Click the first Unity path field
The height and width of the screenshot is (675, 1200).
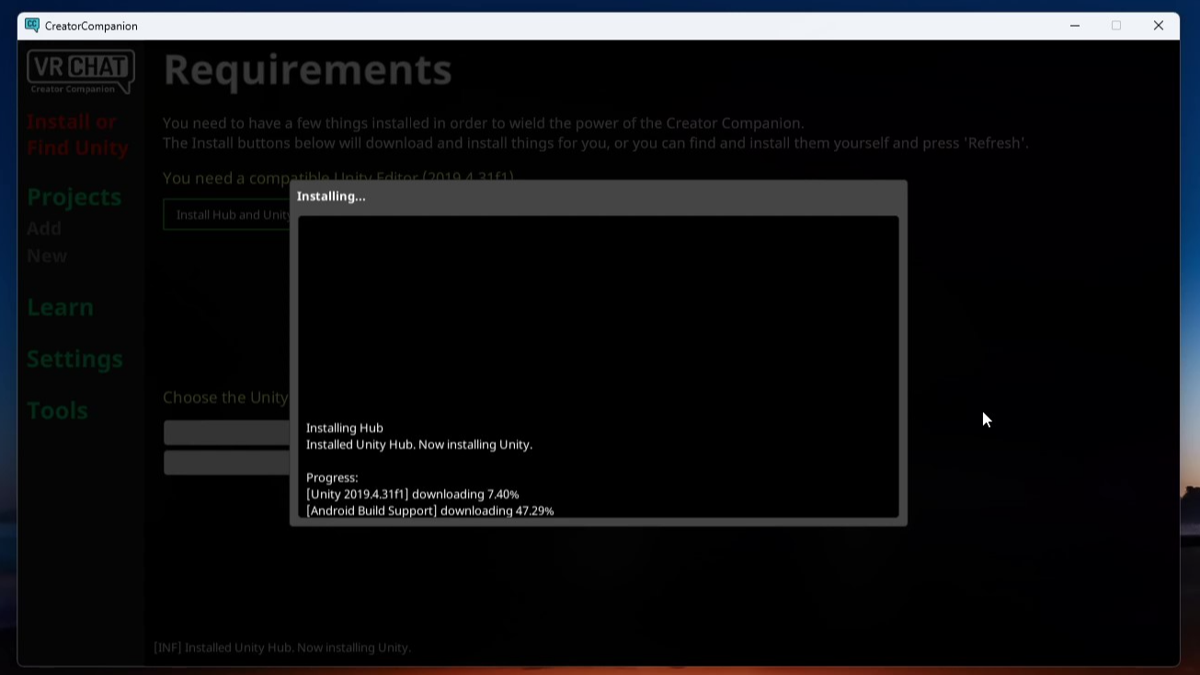pos(227,432)
